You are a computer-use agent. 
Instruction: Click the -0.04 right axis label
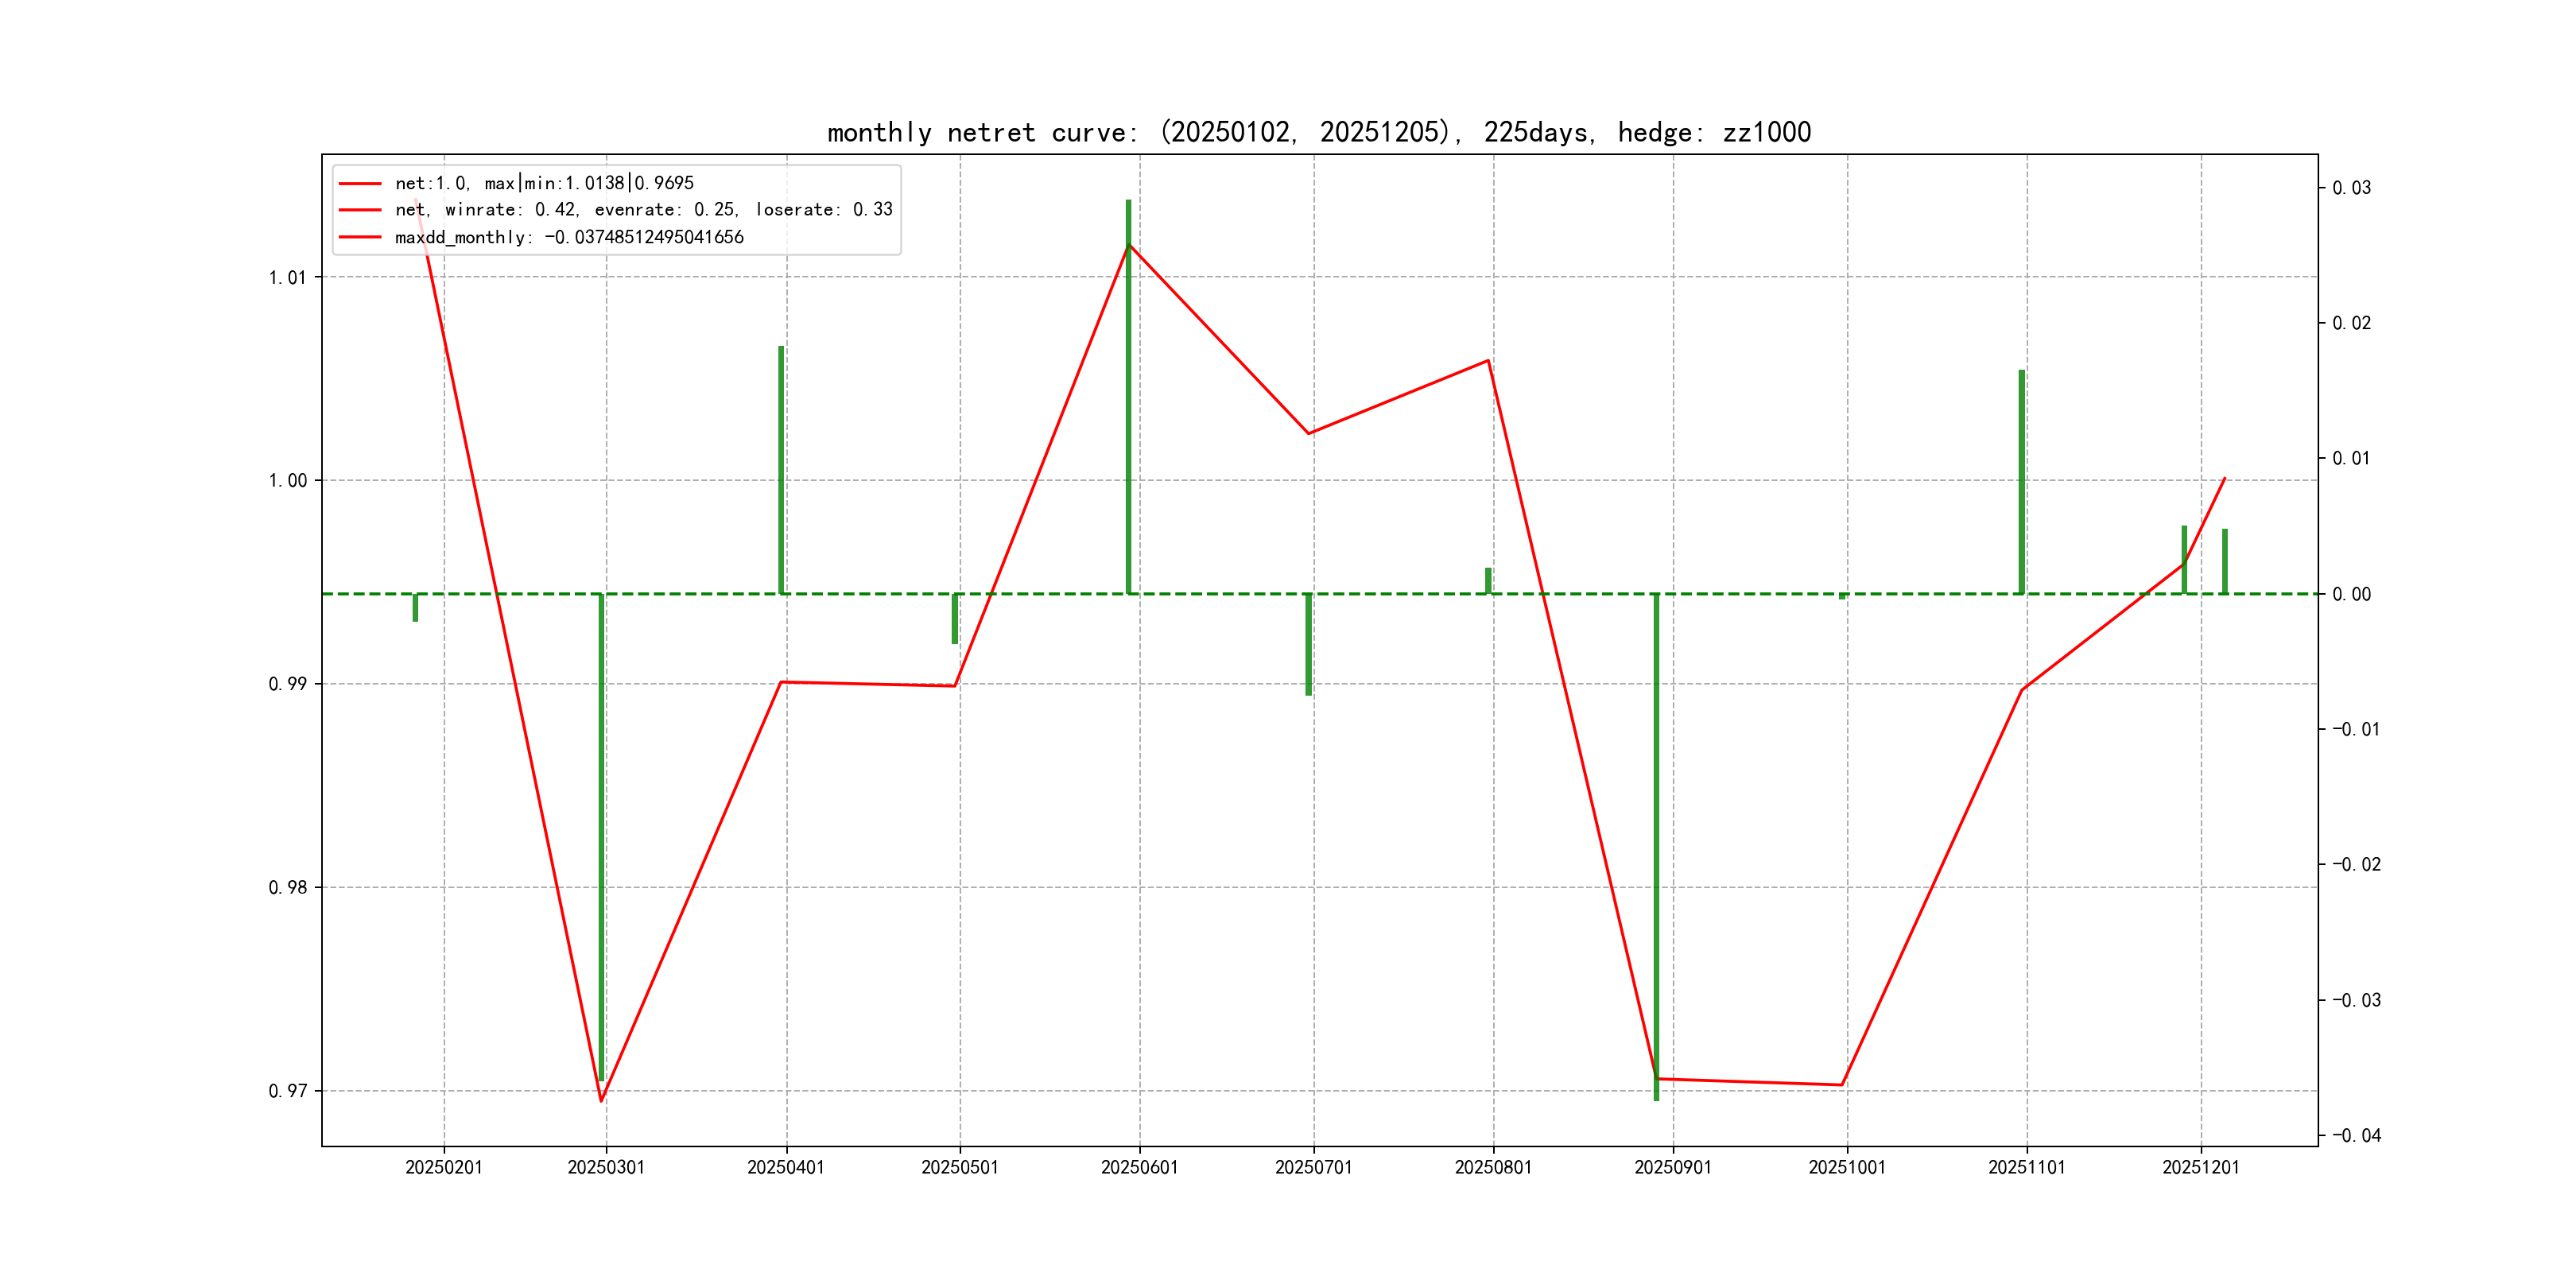[2356, 1135]
